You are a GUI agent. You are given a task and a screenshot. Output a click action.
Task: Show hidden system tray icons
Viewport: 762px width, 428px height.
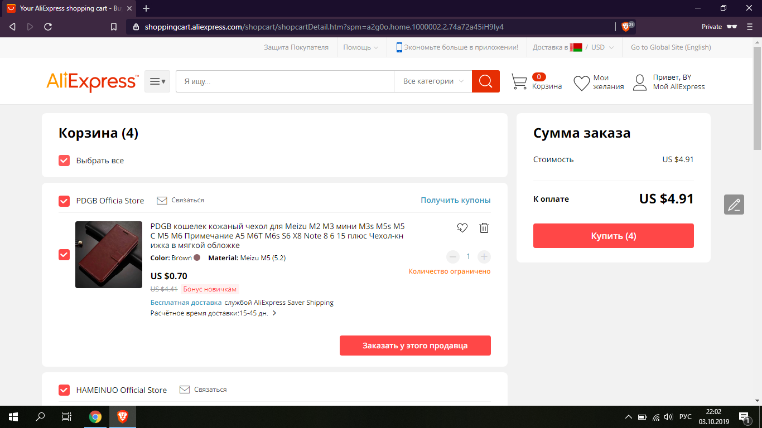629,417
